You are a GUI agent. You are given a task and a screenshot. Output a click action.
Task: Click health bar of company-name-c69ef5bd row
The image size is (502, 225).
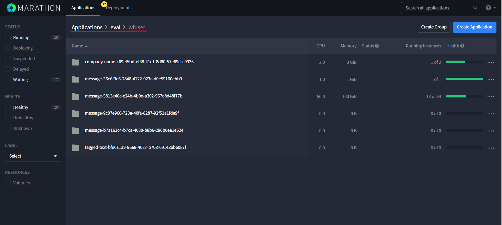465,62
